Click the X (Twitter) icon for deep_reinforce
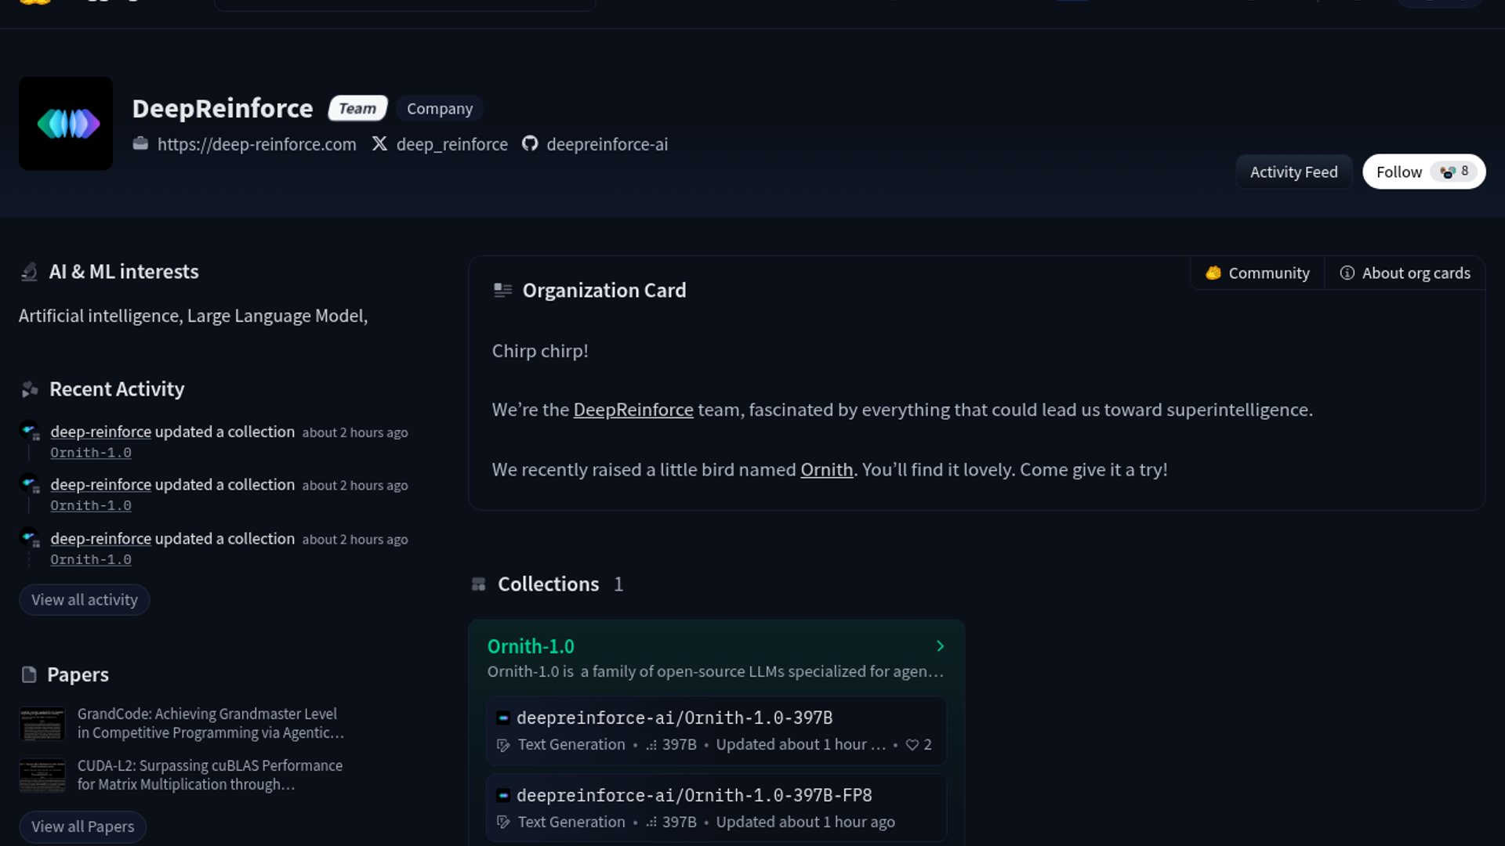This screenshot has height=846, width=1505. click(379, 143)
